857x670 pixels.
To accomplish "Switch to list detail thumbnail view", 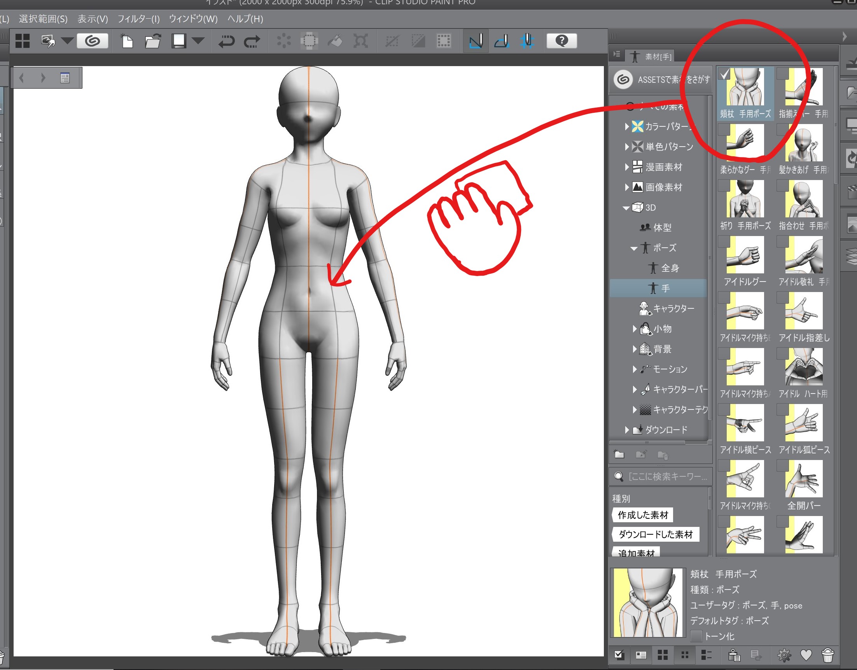I will tap(706, 655).
